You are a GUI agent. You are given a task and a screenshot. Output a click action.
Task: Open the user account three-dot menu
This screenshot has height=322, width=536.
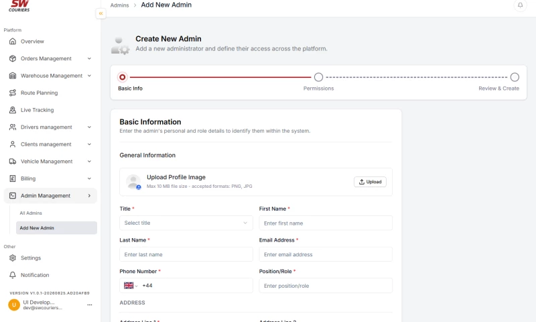[90, 305]
